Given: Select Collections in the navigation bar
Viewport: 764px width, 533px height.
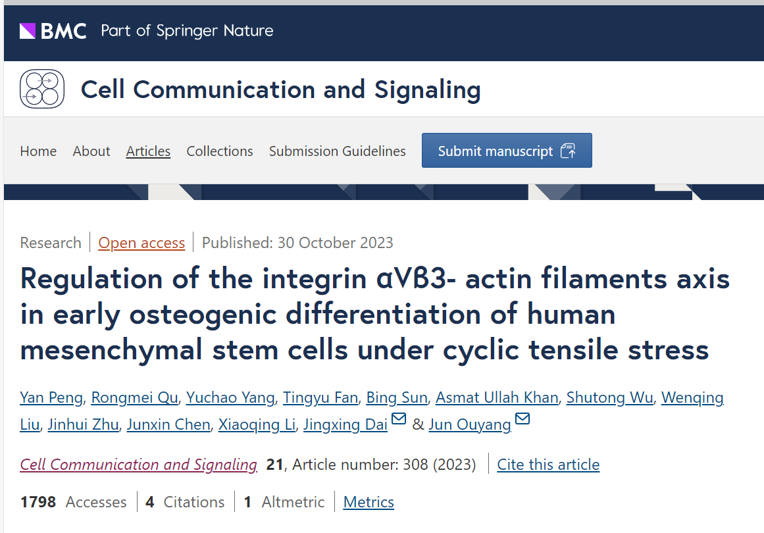Looking at the screenshot, I should [220, 151].
